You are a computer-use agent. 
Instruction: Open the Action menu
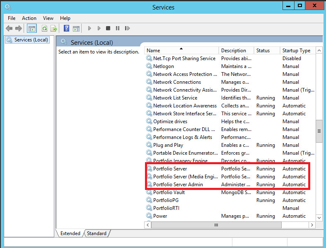[x=29, y=18]
